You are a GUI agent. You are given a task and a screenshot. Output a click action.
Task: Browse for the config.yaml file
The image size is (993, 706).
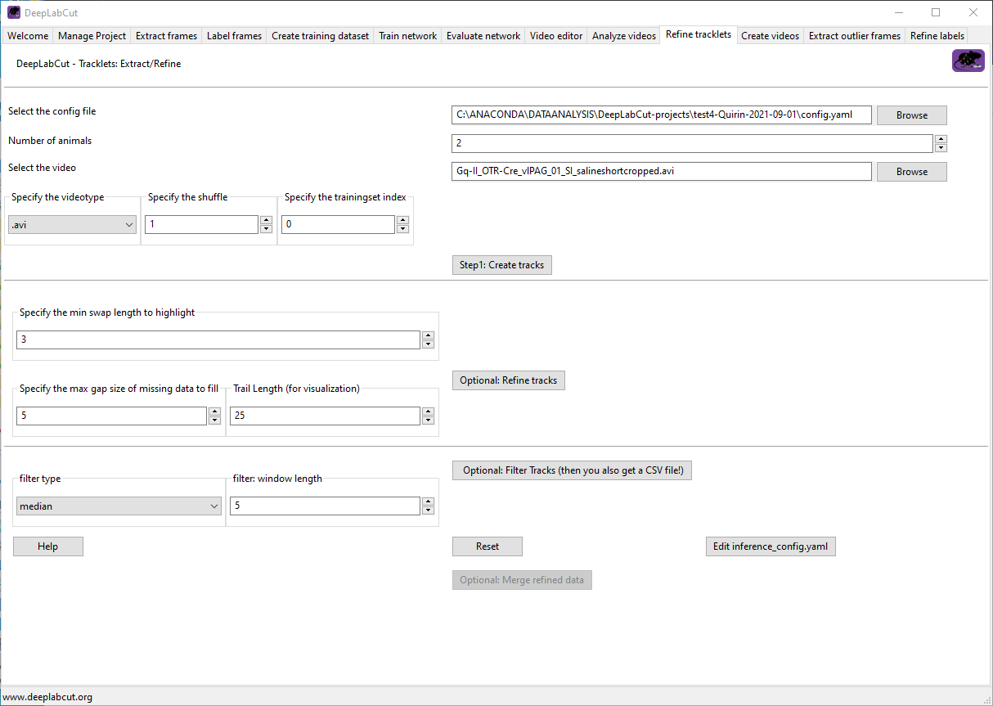pos(911,115)
